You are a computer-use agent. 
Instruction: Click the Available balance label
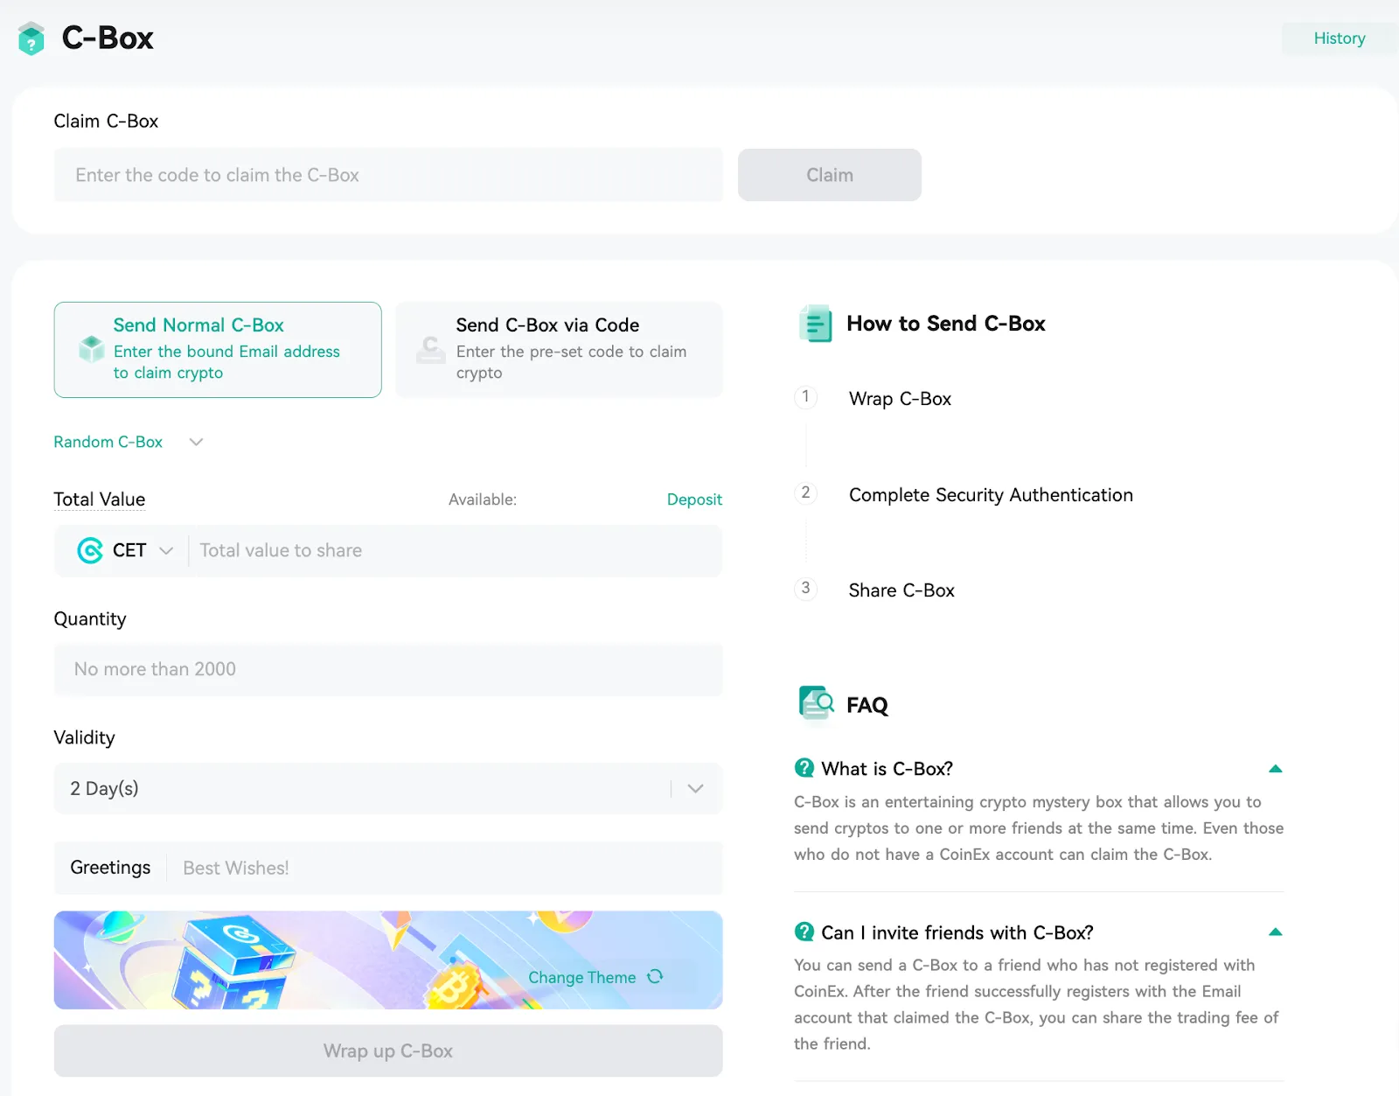[483, 499]
